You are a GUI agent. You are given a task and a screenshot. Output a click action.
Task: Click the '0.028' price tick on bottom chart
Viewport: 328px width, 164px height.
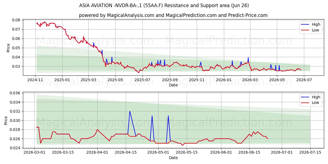coord(15,130)
